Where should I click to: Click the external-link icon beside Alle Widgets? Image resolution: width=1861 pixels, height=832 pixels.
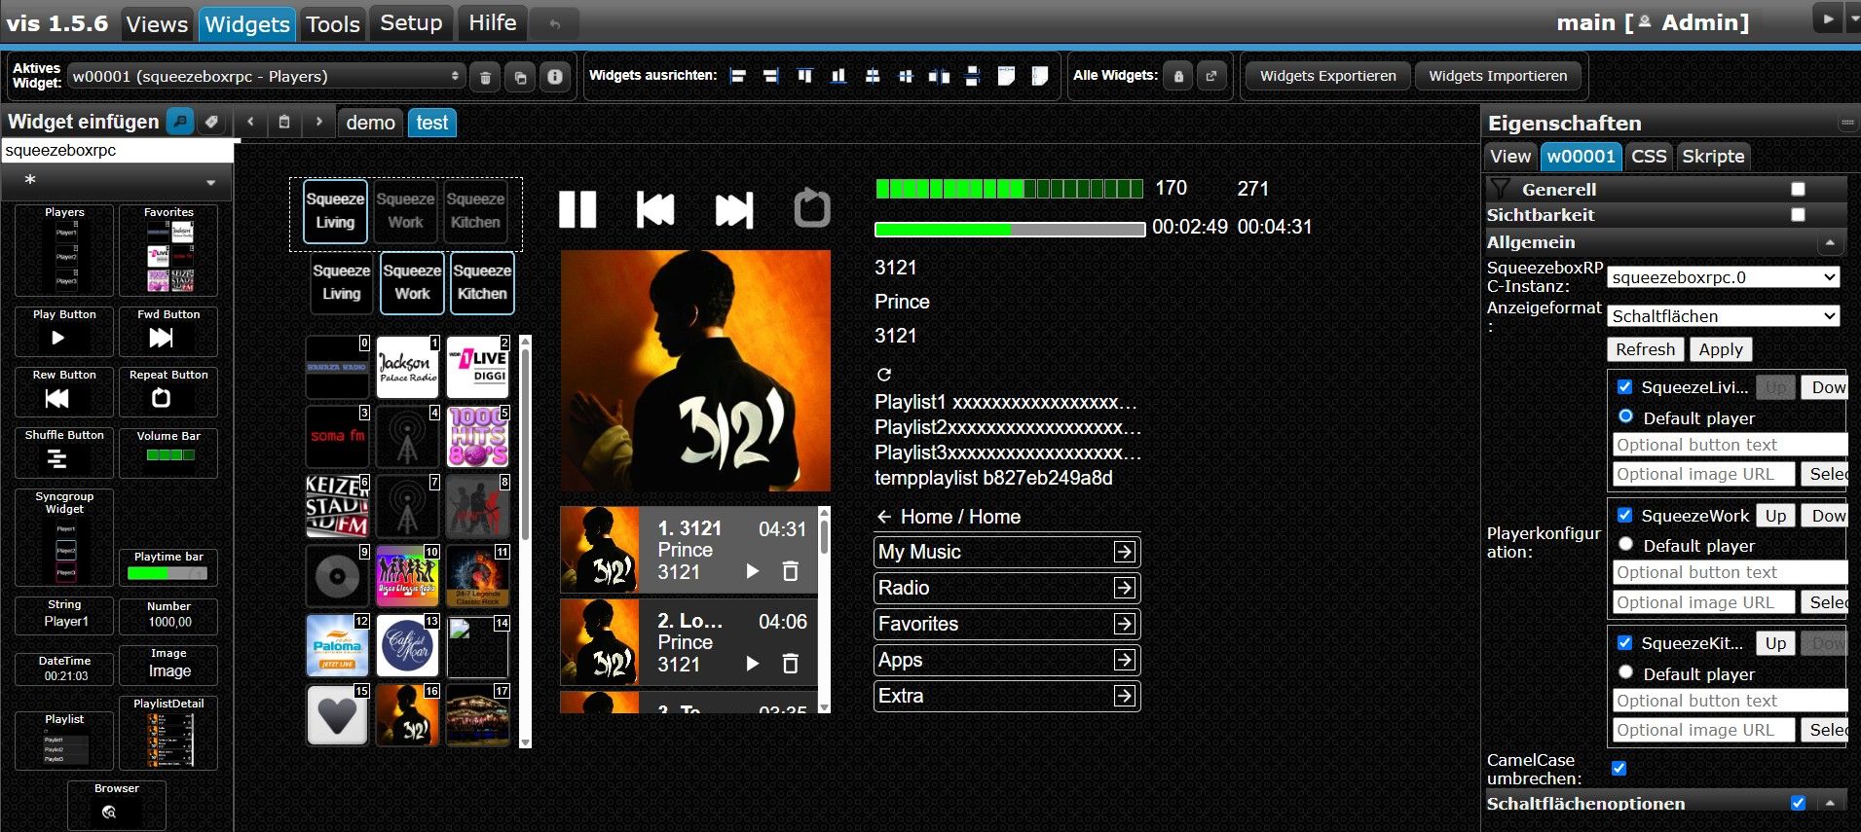(1211, 76)
